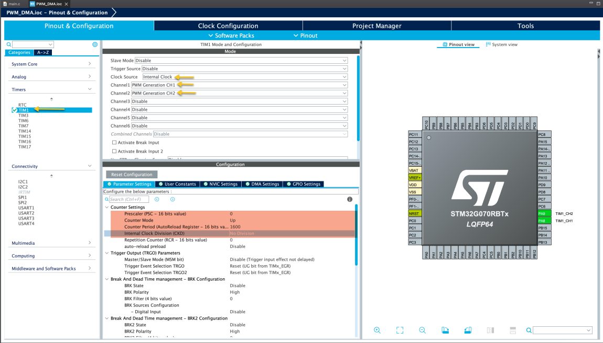
Task: Click the VSS pin on chip
Action: click(415, 192)
